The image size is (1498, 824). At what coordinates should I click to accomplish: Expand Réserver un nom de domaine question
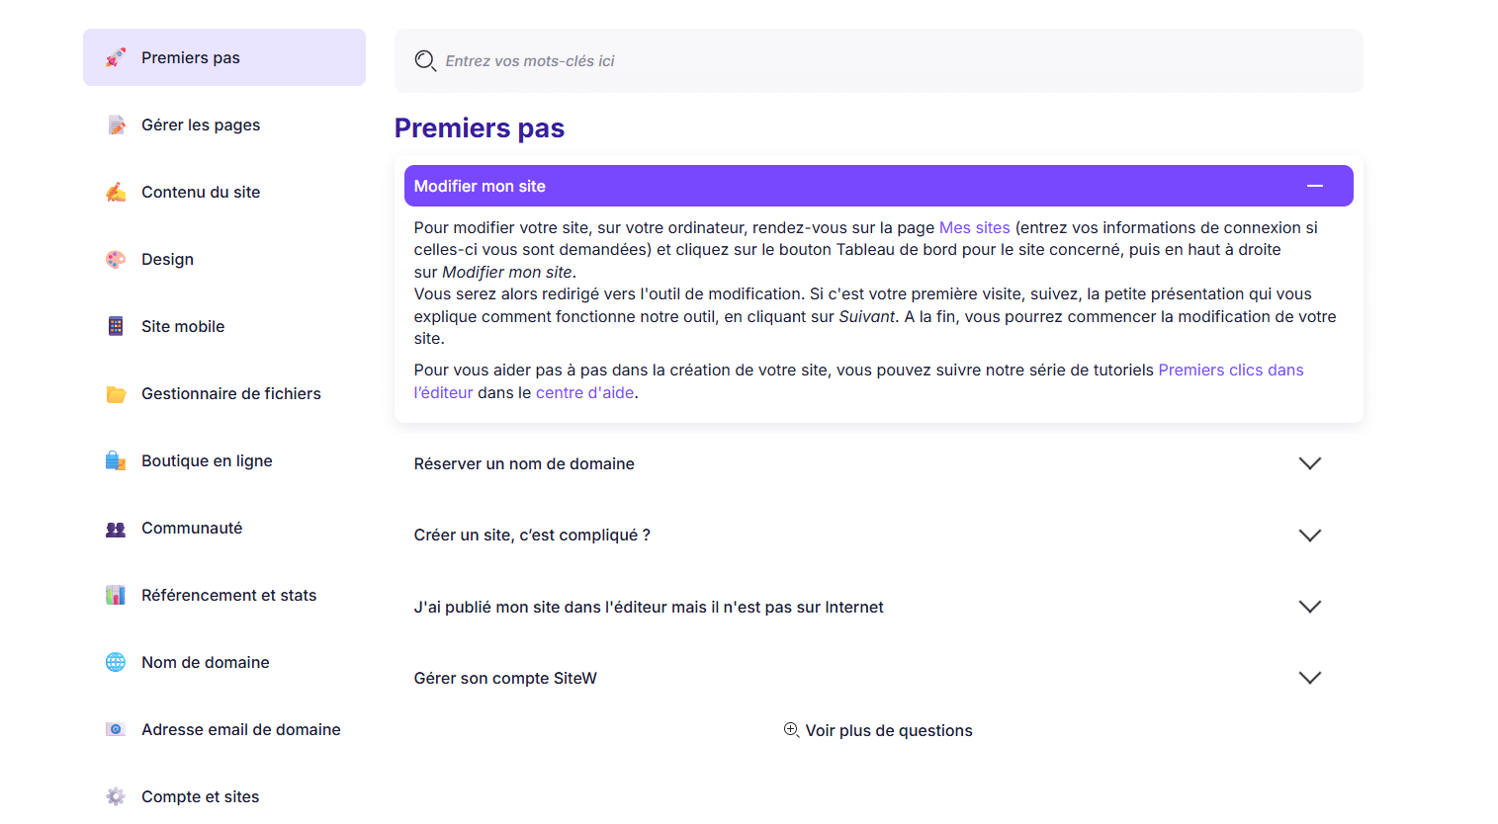(x=1310, y=462)
